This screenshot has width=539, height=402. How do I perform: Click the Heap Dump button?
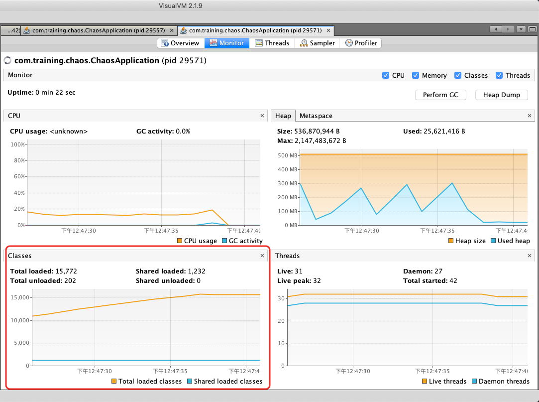501,95
